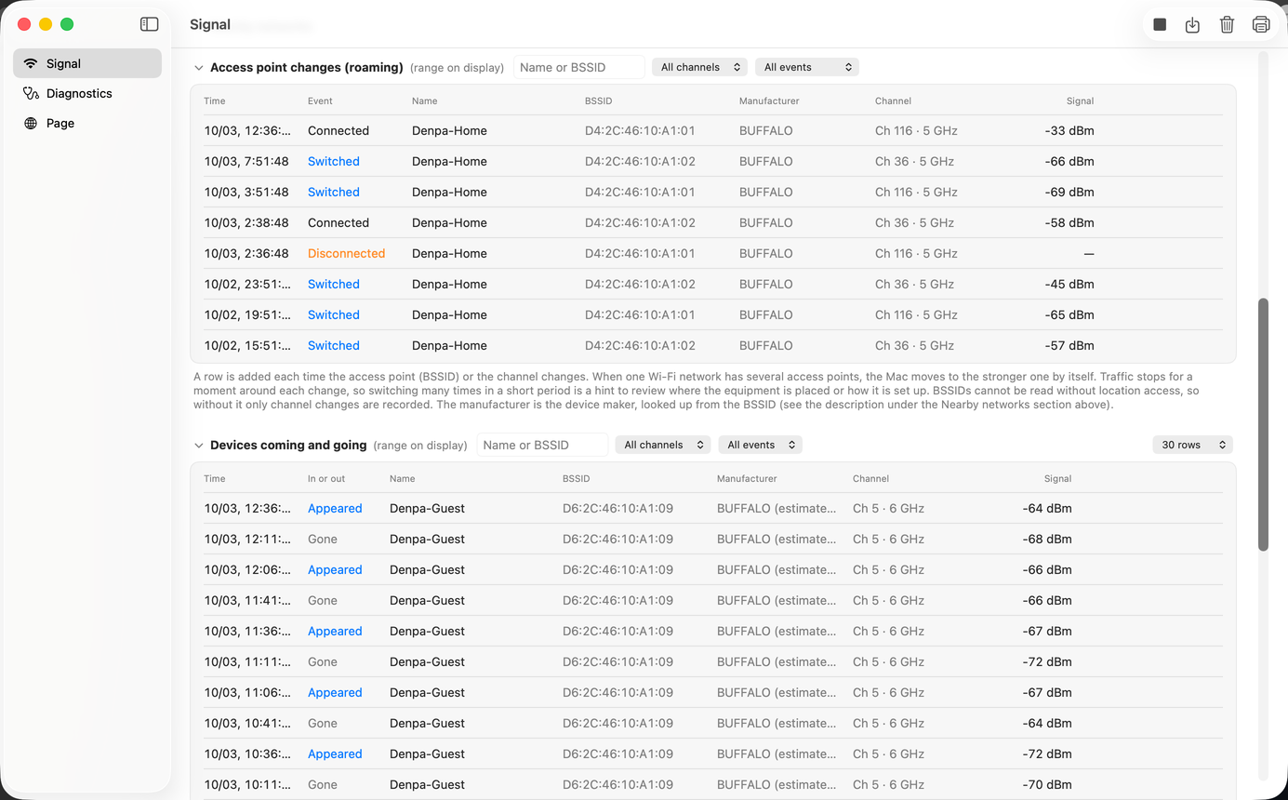Open All events dropdown for devices table

(760, 445)
